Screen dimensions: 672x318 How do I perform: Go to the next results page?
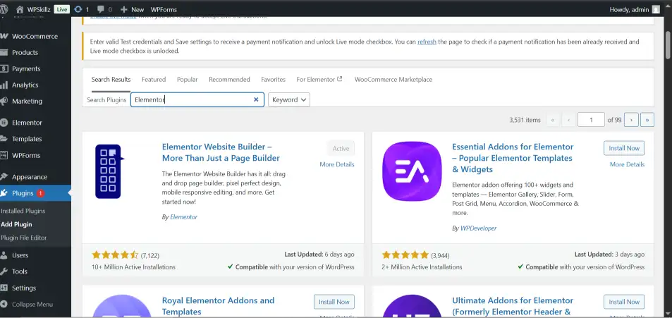coord(631,120)
